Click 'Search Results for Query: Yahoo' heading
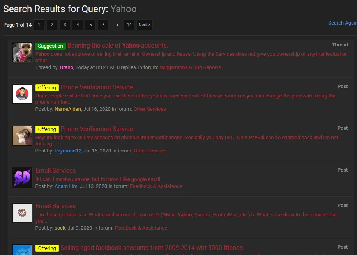Viewport: 357px width, 255px height. point(70,9)
